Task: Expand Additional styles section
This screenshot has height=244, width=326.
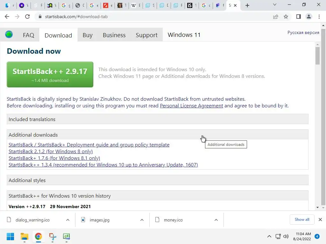Action: [x=157, y=180]
